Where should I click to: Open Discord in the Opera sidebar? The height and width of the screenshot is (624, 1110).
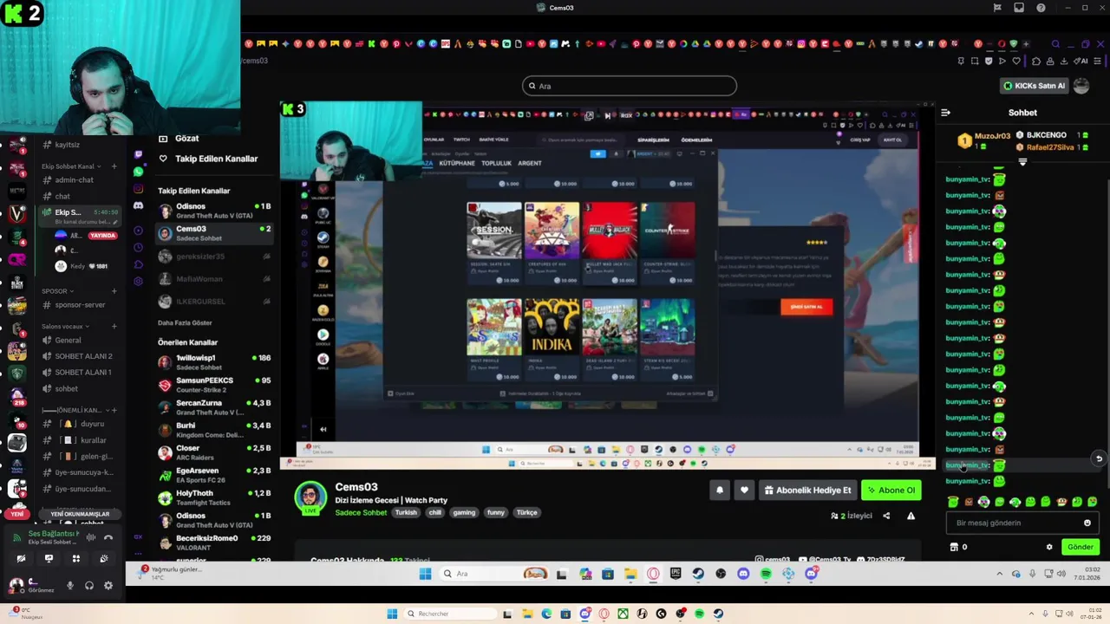coord(138,205)
